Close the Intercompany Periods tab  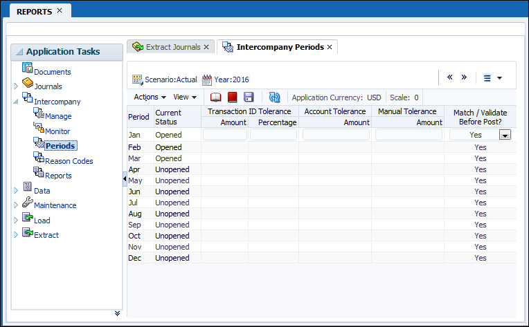pos(330,47)
